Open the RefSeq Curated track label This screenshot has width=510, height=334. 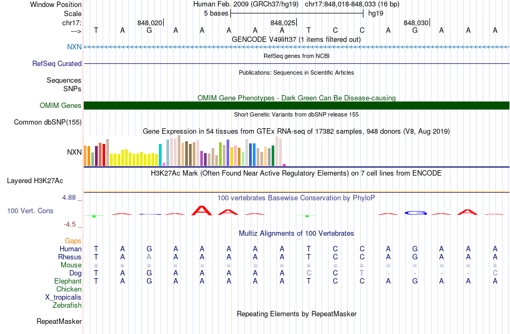(57, 63)
